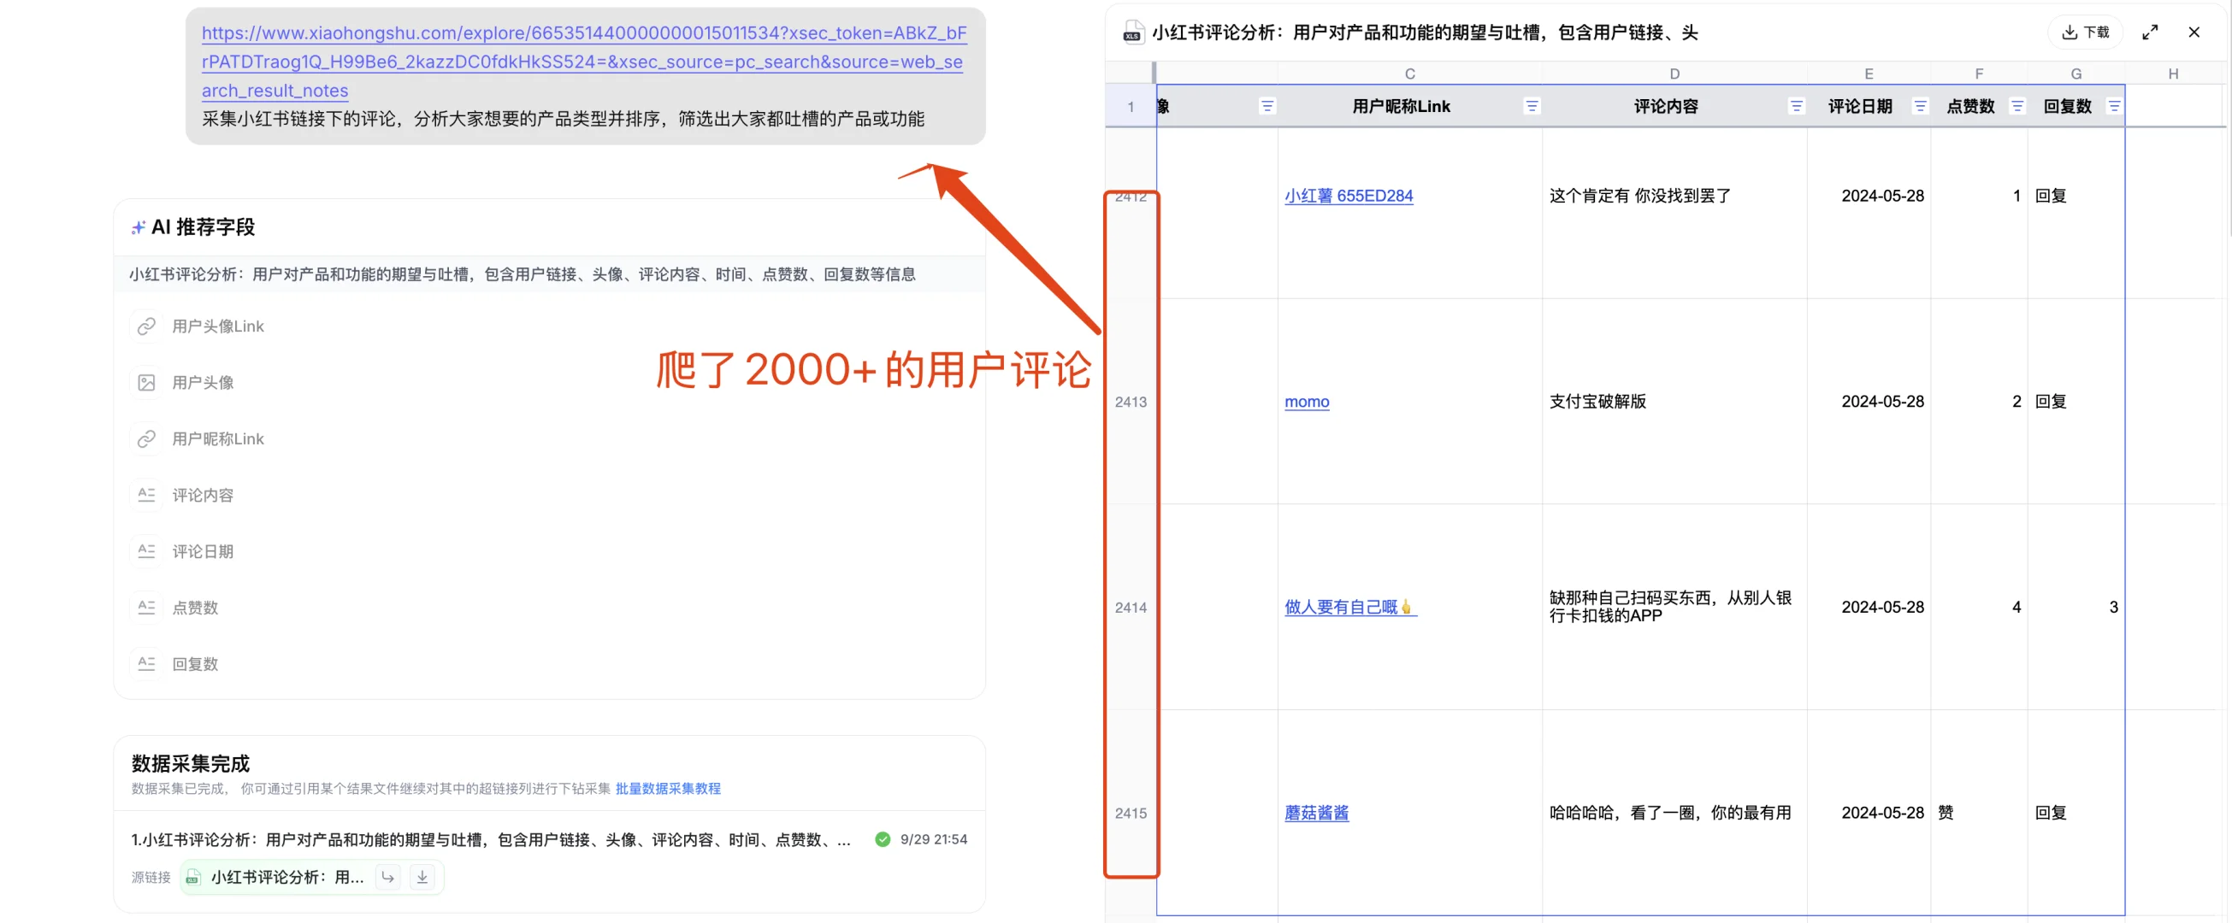Open the 批量数据采集教程 tutorial link
Image resolution: width=2232 pixels, height=923 pixels.
pos(667,788)
